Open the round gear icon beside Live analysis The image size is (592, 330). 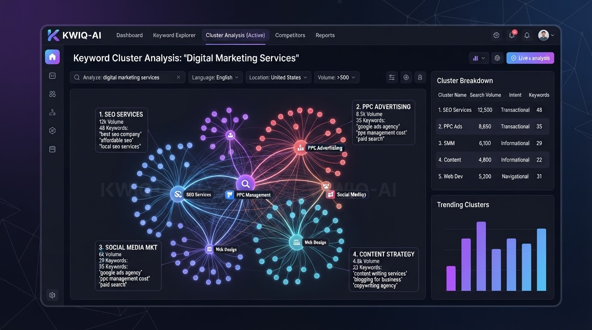tap(497, 58)
